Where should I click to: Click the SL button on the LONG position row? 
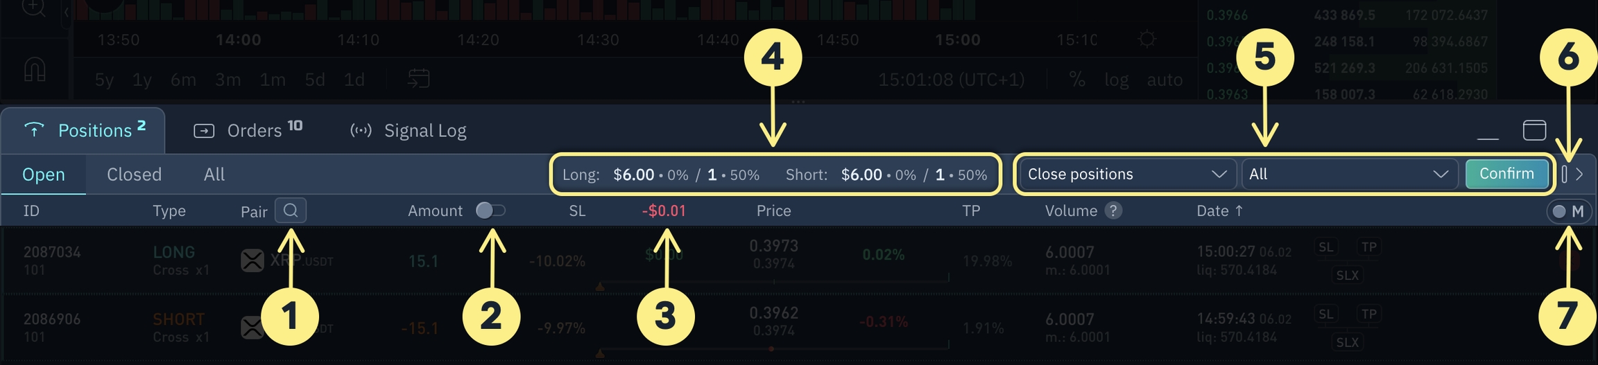tap(1326, 247)
